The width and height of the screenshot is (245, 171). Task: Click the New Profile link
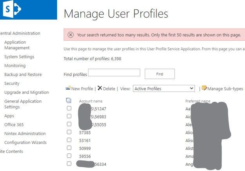click(82, 89)
